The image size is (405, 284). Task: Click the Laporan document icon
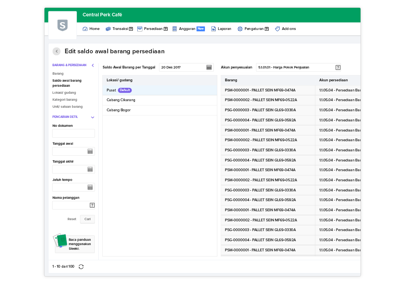click(x=213, y=29)
